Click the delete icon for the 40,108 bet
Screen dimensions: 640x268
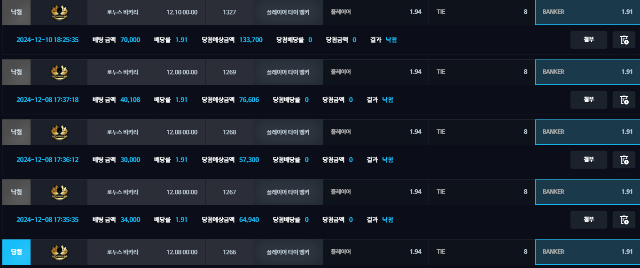pos(624,100)
